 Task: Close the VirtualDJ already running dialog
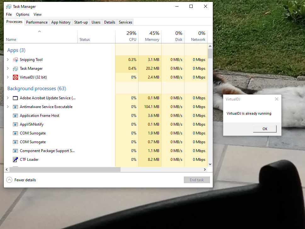[x=277, y=99]
